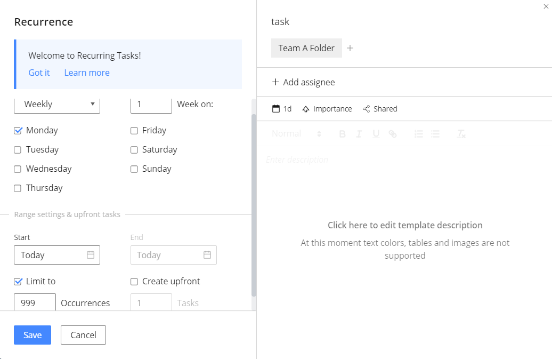Click the Learn more link
Image resolution: width=552 pixels, height=359 pixels.
[87, 73]
